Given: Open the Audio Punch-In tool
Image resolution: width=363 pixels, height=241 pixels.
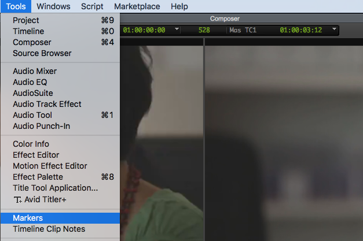Looking at the screenshot, I should coord(41,126).
